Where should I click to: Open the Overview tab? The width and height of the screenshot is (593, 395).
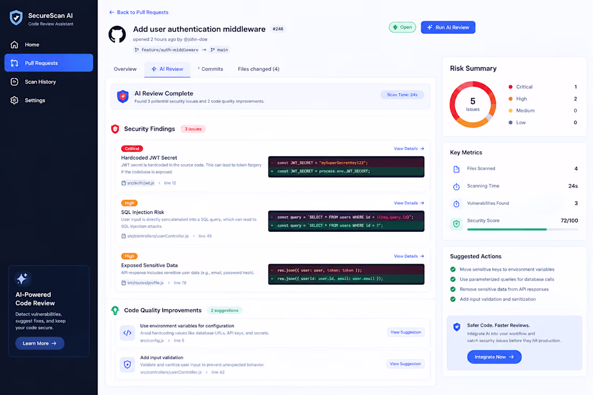125,69
